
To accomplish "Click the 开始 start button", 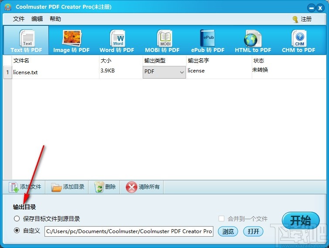I will coord(301,220).
